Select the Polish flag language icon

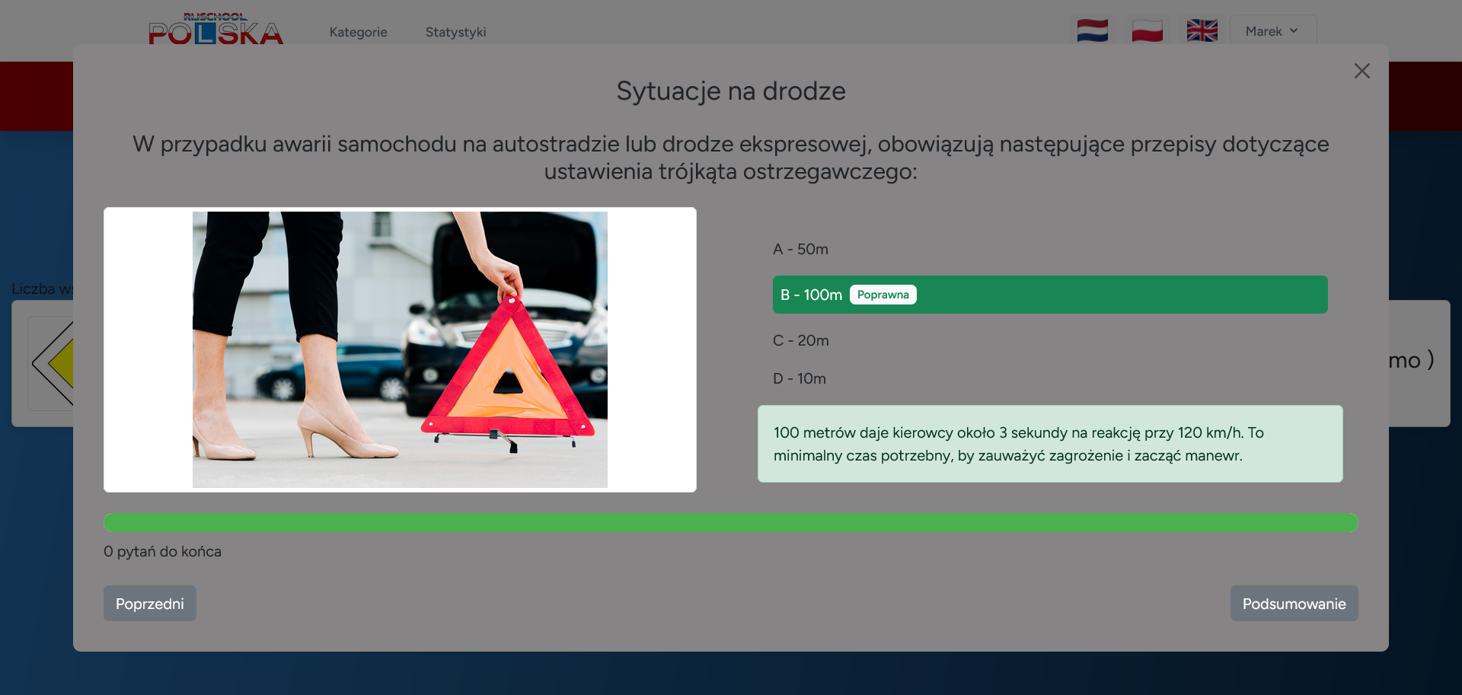tap(1147, 31)
